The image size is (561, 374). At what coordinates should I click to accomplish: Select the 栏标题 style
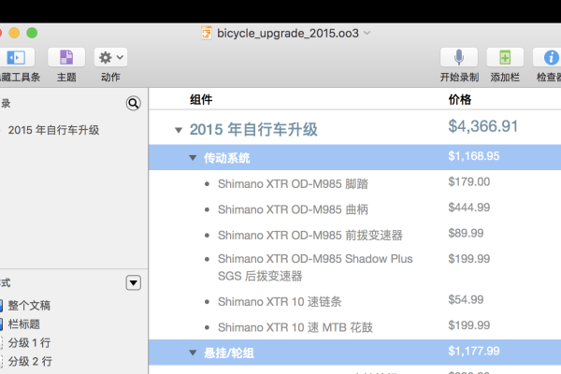pyautogui.click(x=24, y=324)
